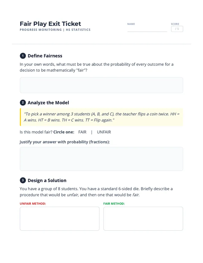203x263 pixels.
Task: Click the Define Fairness answer box
Action: (101, 85)
